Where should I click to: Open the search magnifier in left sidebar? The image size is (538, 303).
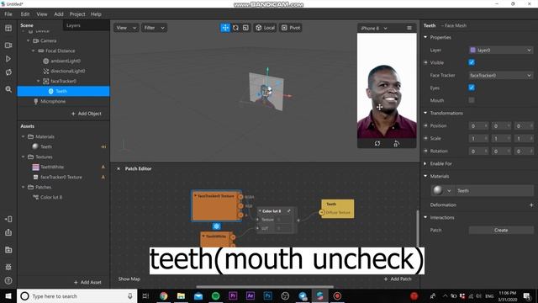[x=8, y=89]
